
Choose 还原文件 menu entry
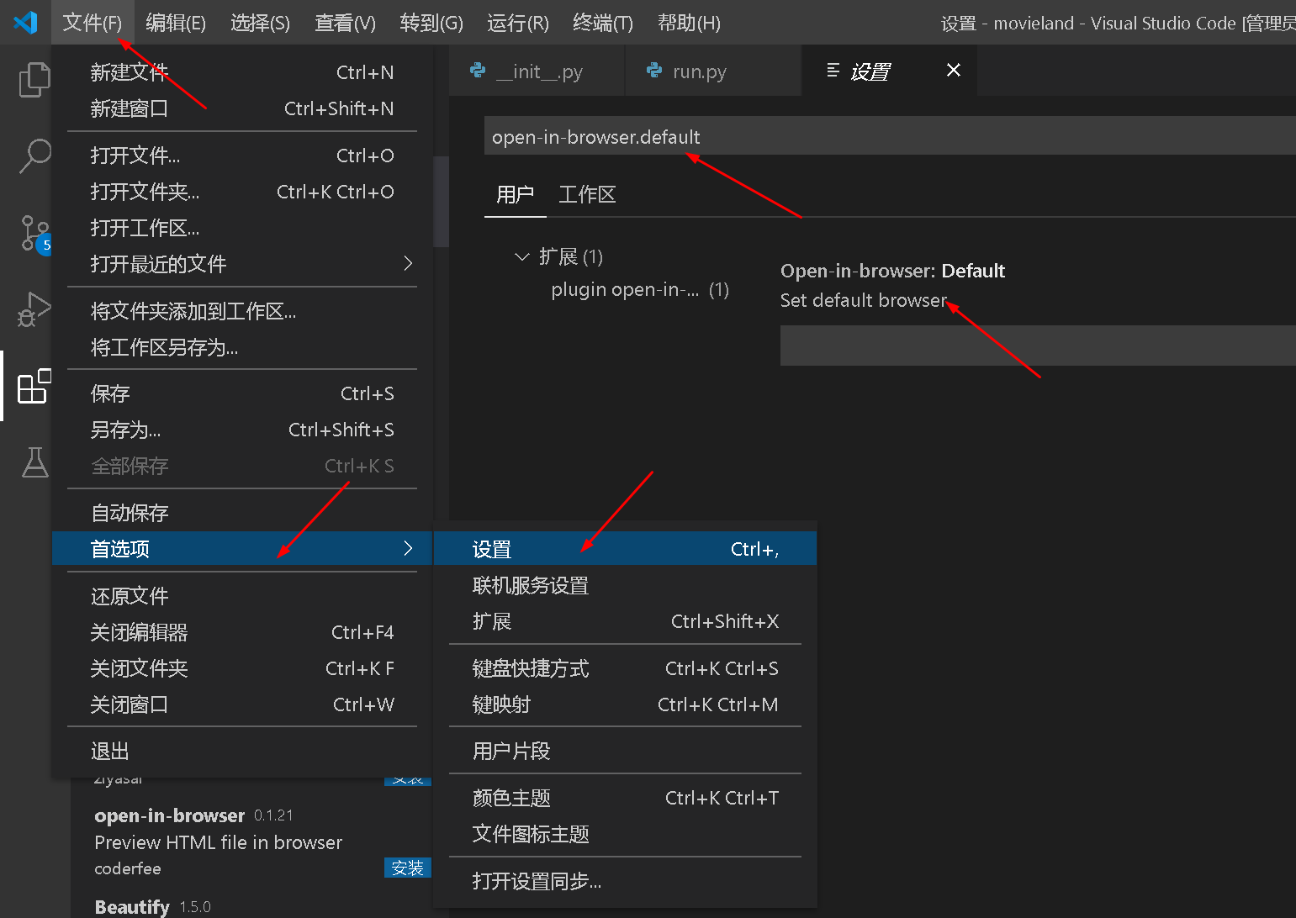(x=242, y=596)
